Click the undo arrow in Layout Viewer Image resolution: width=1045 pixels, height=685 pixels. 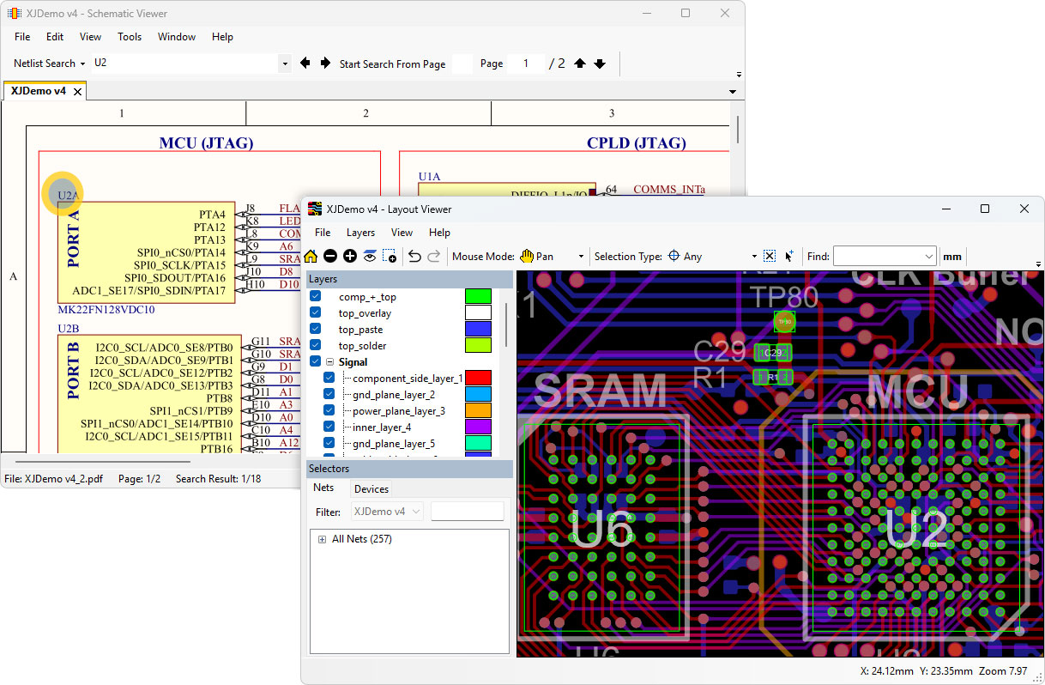(414, 256)
